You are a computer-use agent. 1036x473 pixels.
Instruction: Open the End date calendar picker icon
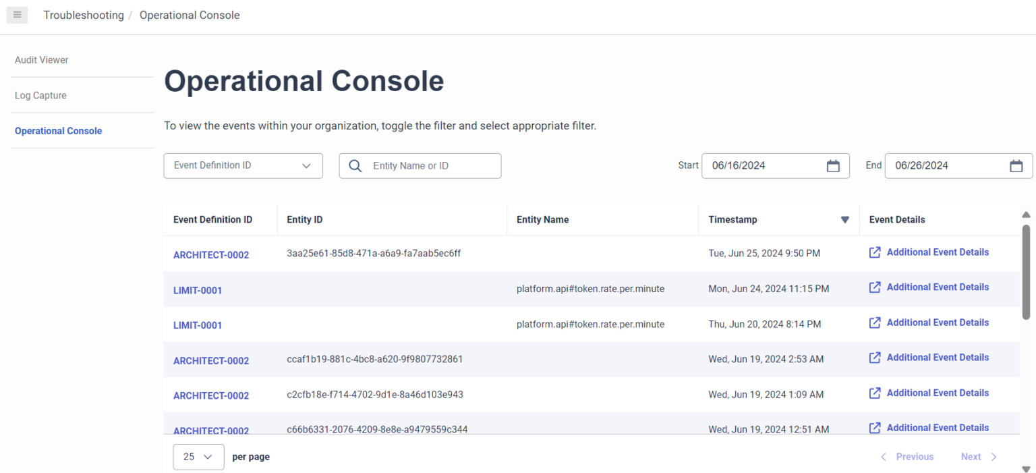pos(1016,165)
